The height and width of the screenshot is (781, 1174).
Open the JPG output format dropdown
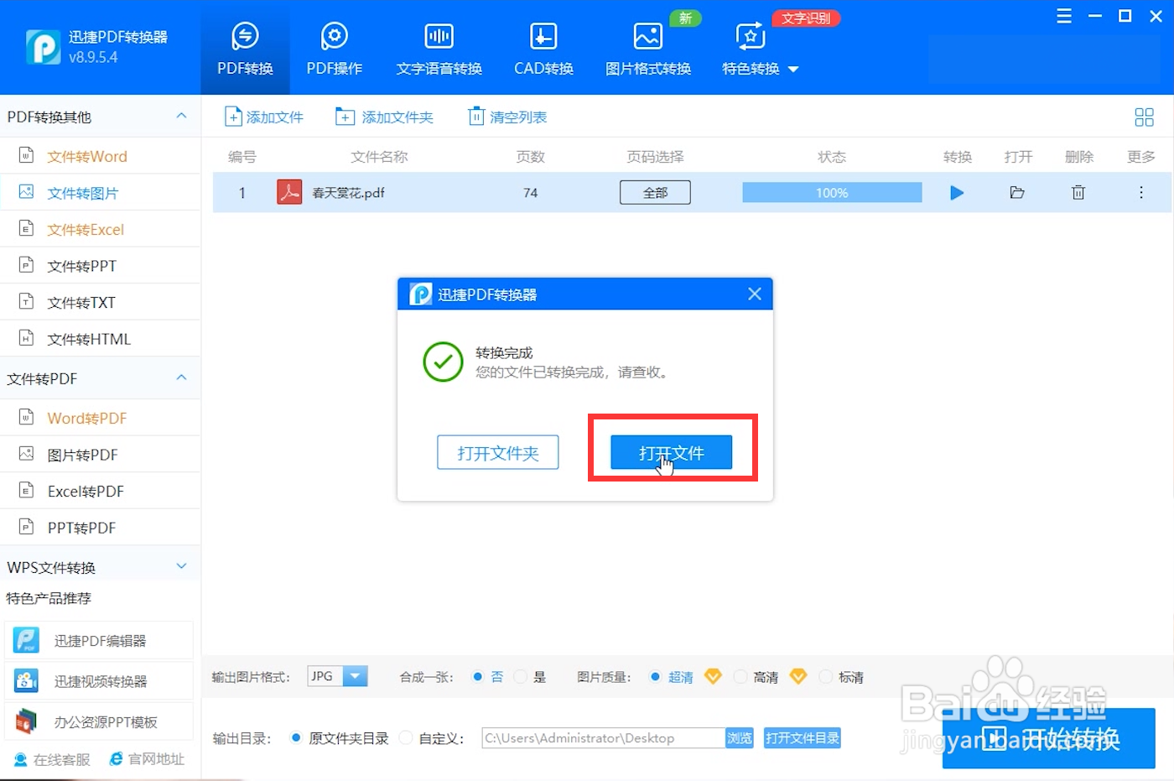354,676
